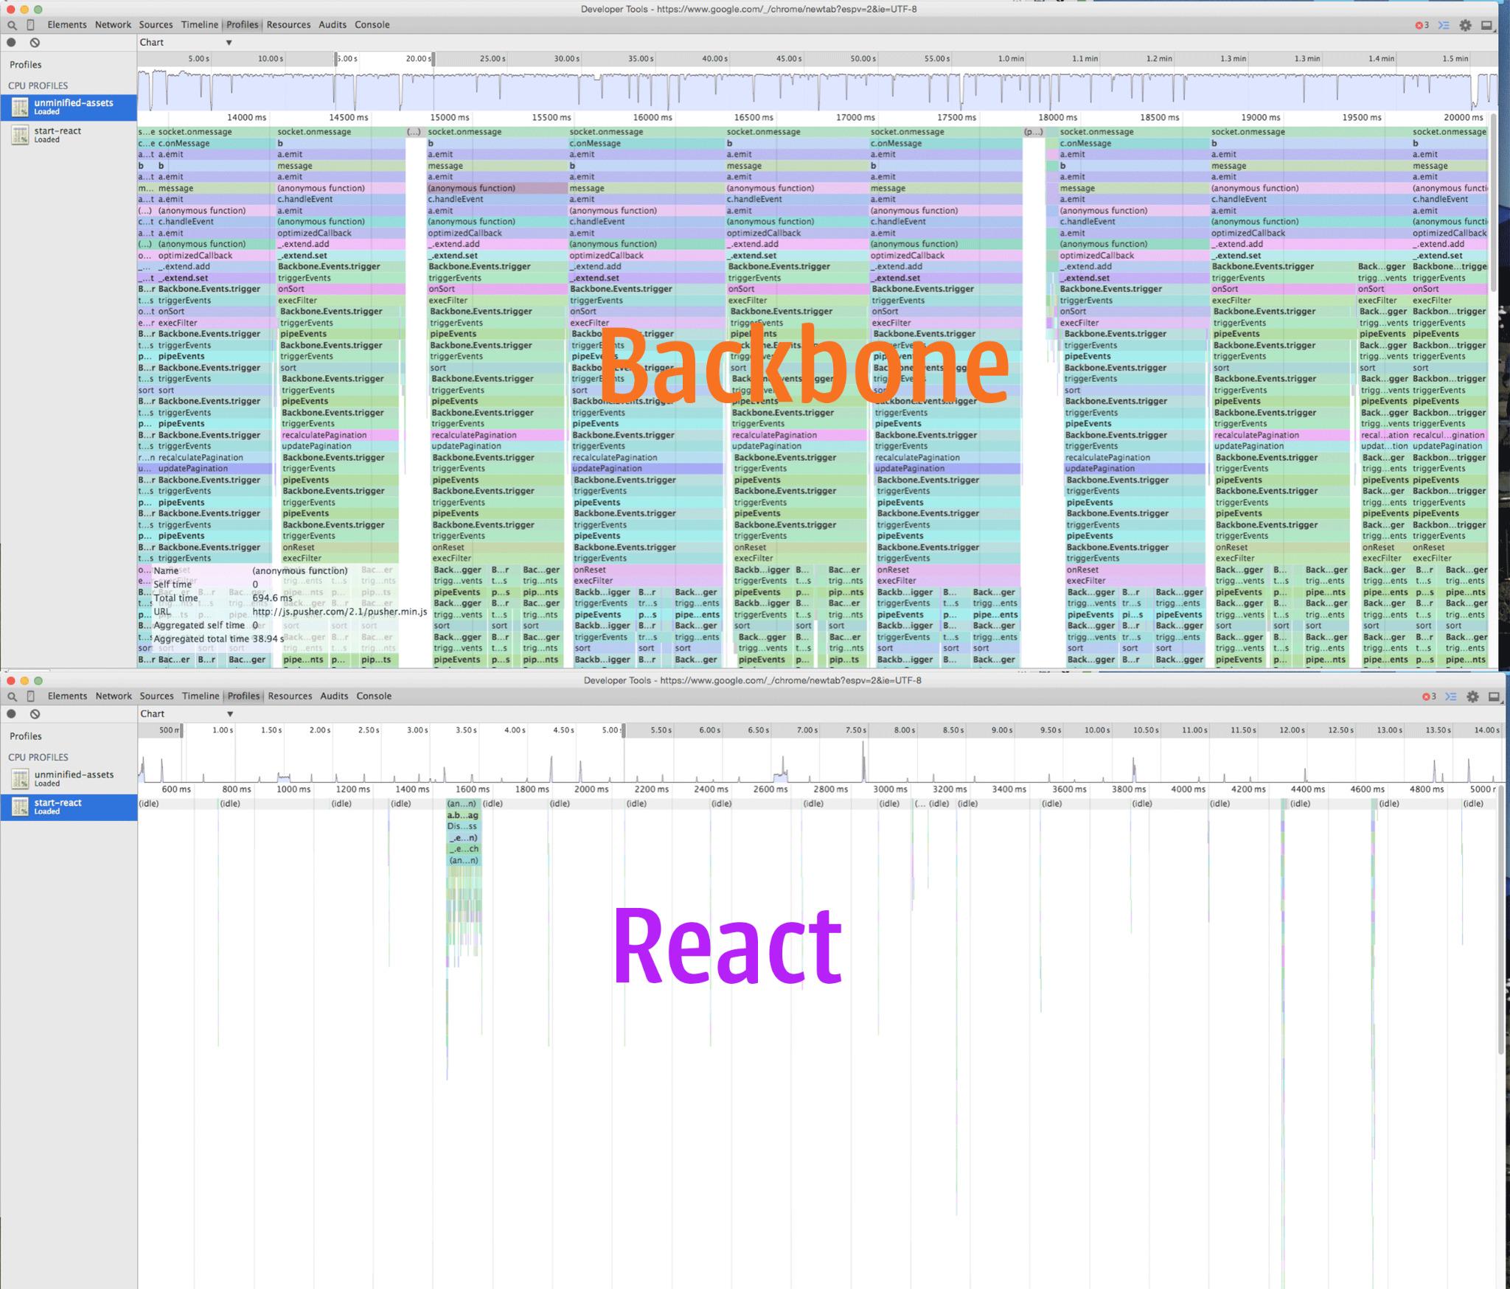The image size is (1510, 1289).
Task: Click dock-side icon in lower DevTools window
Action: [x=1494, y=696]
